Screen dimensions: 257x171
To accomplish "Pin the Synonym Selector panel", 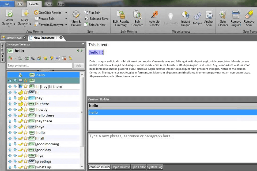I will point(83,44).
